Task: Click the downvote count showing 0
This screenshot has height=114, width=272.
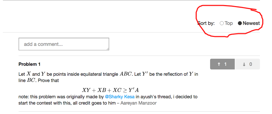Action: pos(251,64)
